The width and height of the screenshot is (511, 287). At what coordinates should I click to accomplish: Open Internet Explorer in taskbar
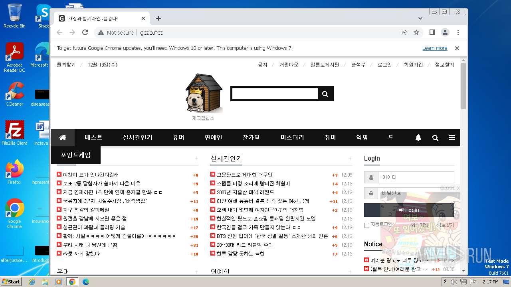tap(32, 282)
